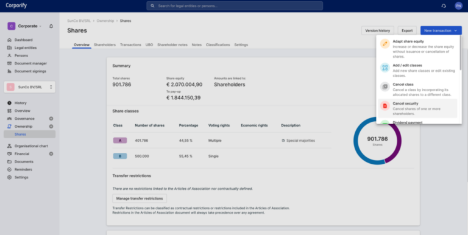Click the Organisational chart icon
This screenshot has height=235, width=468.
pyautogui.click(x=9, y=146)
